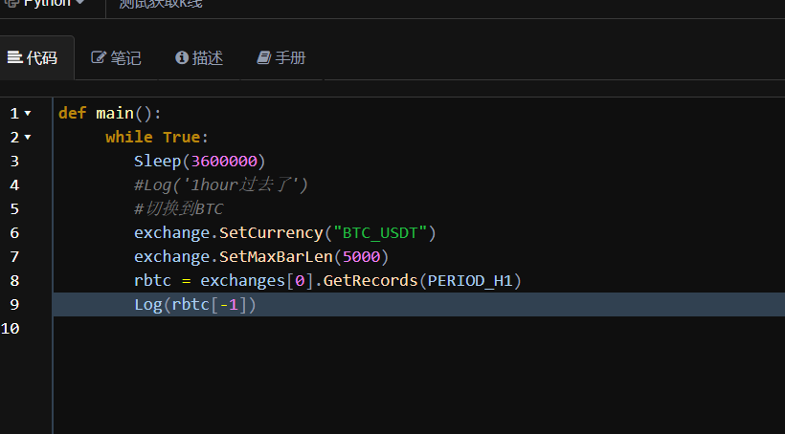Click line number 10 in the gutter
Viewport: 785px width, 434px height.
coord(10,329)
